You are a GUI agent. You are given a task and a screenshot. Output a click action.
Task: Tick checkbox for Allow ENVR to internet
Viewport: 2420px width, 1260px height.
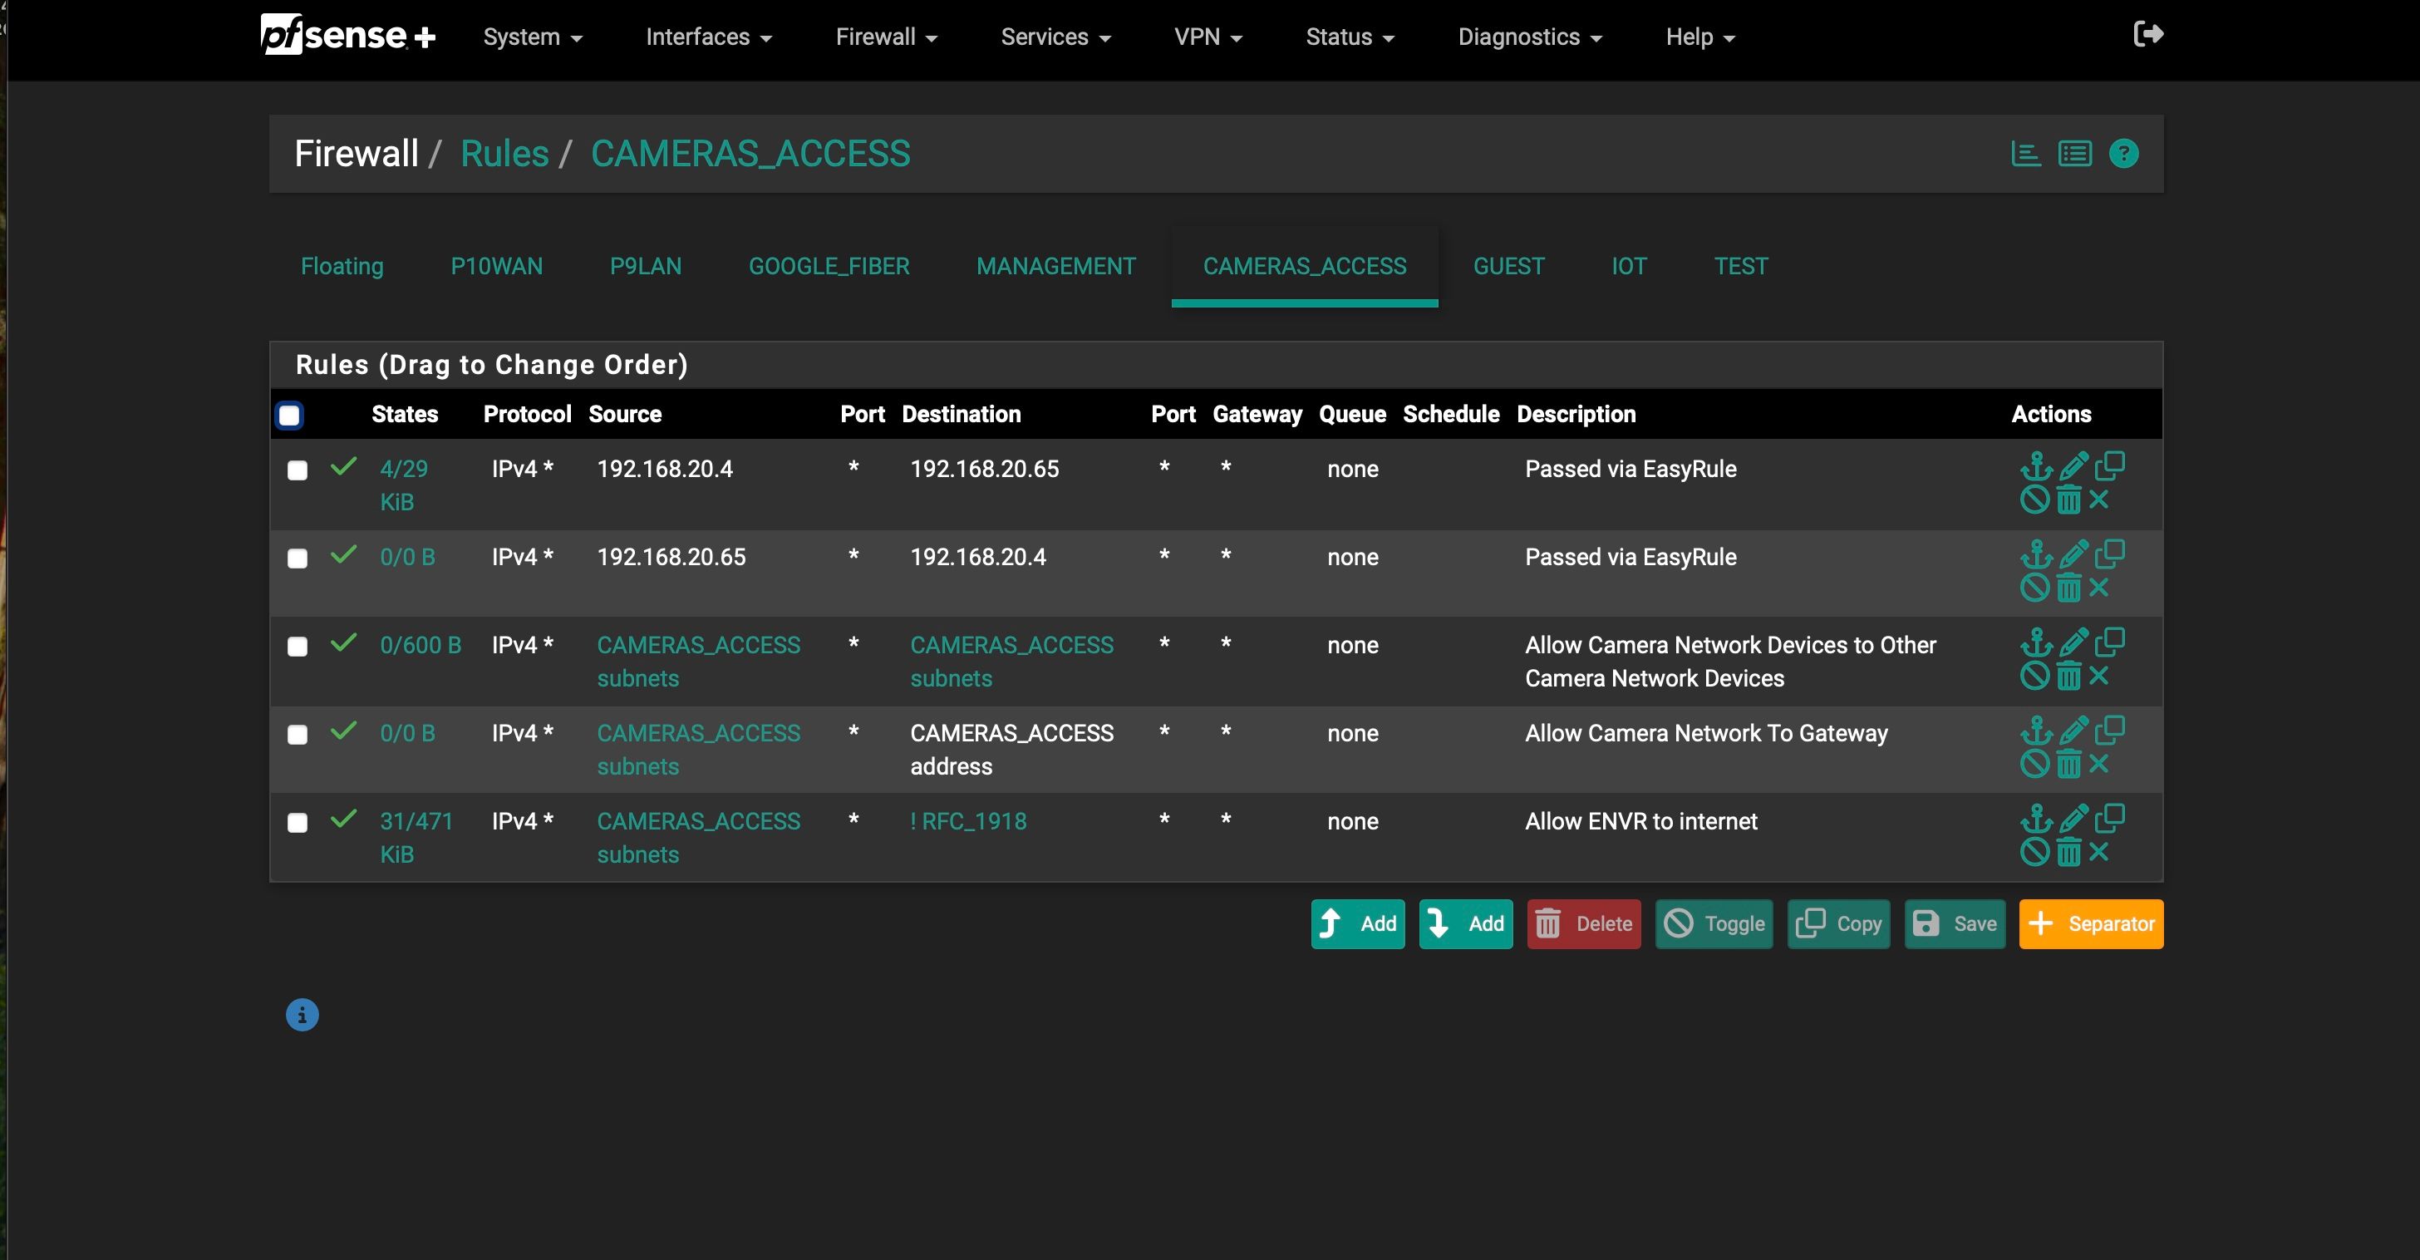pyautogui.click(x=298, y=823)
